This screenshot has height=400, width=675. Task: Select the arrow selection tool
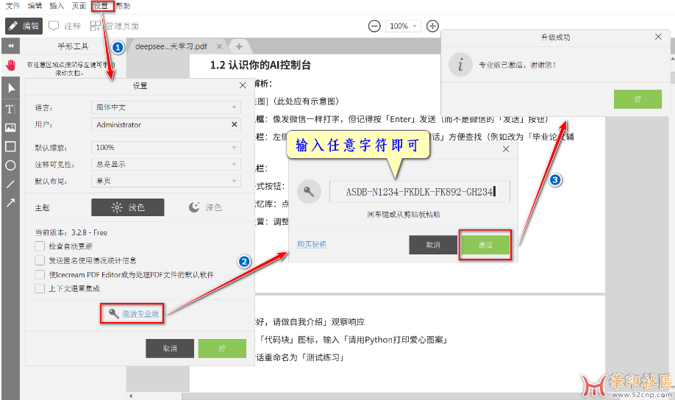tap(10, 87)
